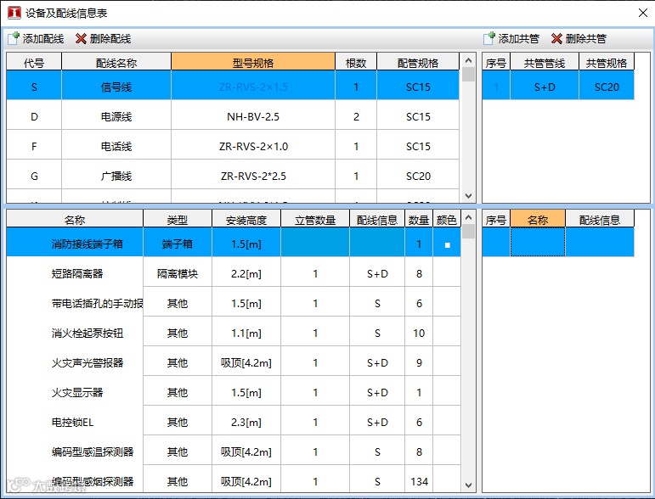Screen dimensions: 655x499
Task: Click 吸顶[4.2m] in 火灾声光警报器 row
Action: click(246, 362)
